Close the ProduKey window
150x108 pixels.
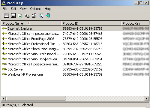[146, 3]
